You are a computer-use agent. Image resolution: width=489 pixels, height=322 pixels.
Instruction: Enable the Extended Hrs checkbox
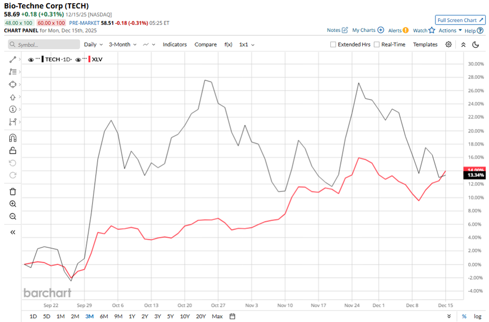[333, 45]
